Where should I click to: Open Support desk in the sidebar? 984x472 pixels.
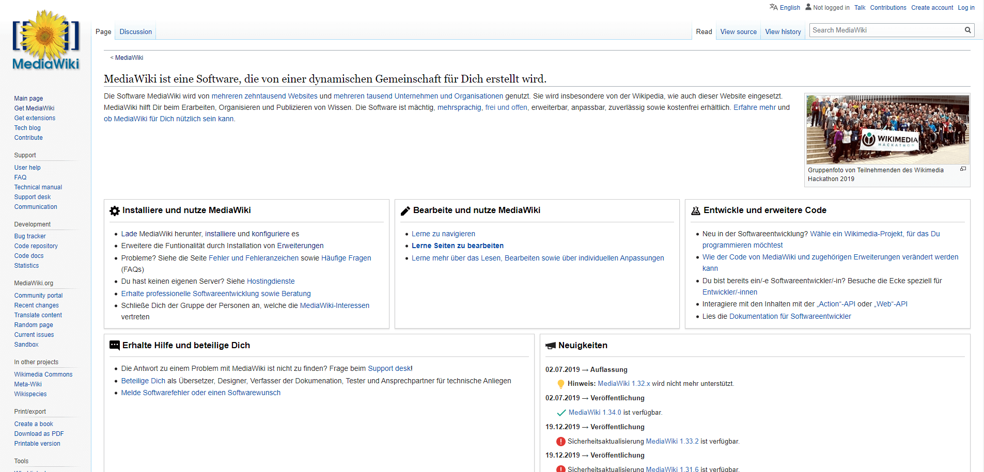(33, 197)
